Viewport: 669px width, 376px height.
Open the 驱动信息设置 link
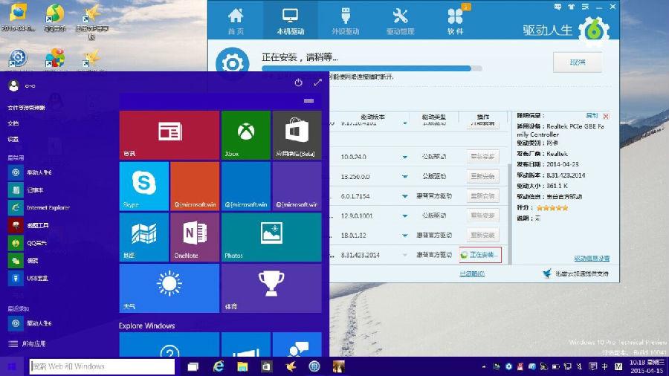click(x=592, y=259)
